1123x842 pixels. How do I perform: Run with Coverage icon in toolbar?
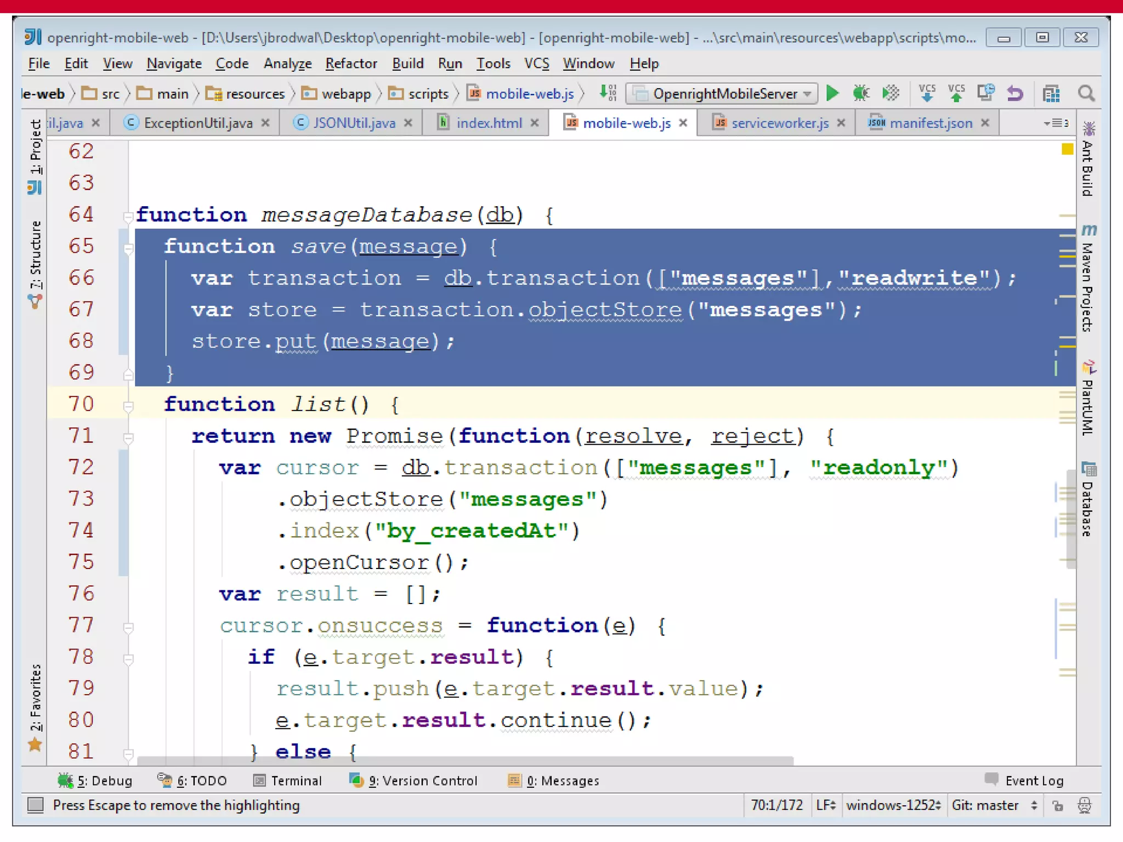point(891,93)
